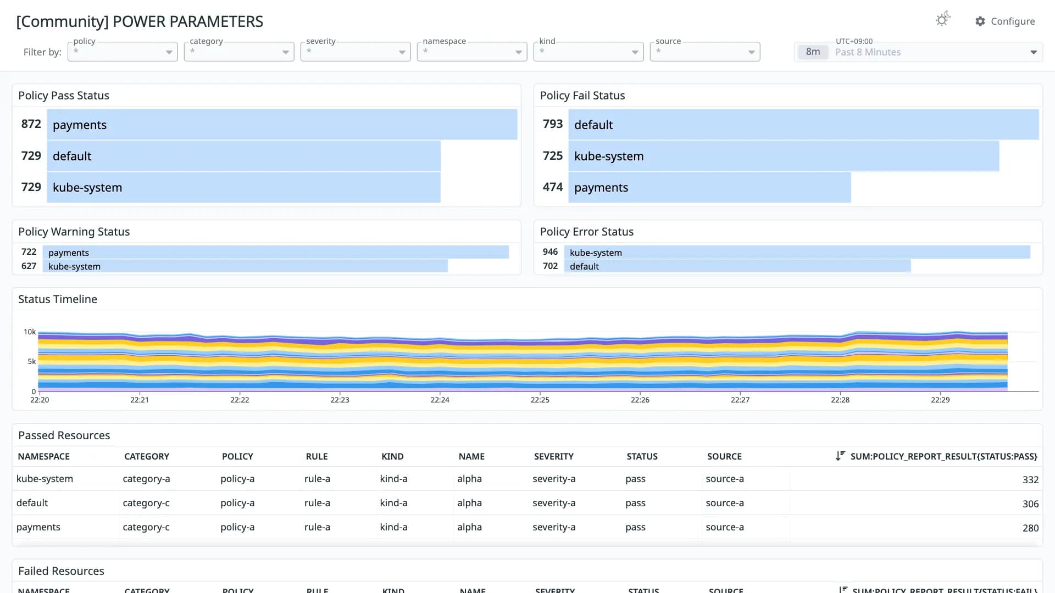Click the Status Timeline widget title
This screenshot has height=593, width=1055.
[x=58, y=299]
